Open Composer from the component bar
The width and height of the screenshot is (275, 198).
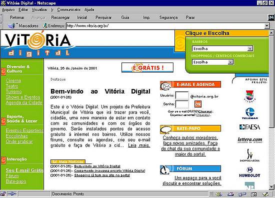point(265,194)
